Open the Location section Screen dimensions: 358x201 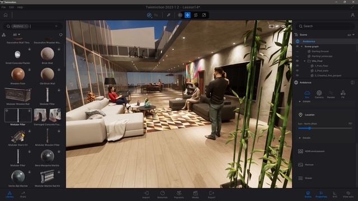307,115
